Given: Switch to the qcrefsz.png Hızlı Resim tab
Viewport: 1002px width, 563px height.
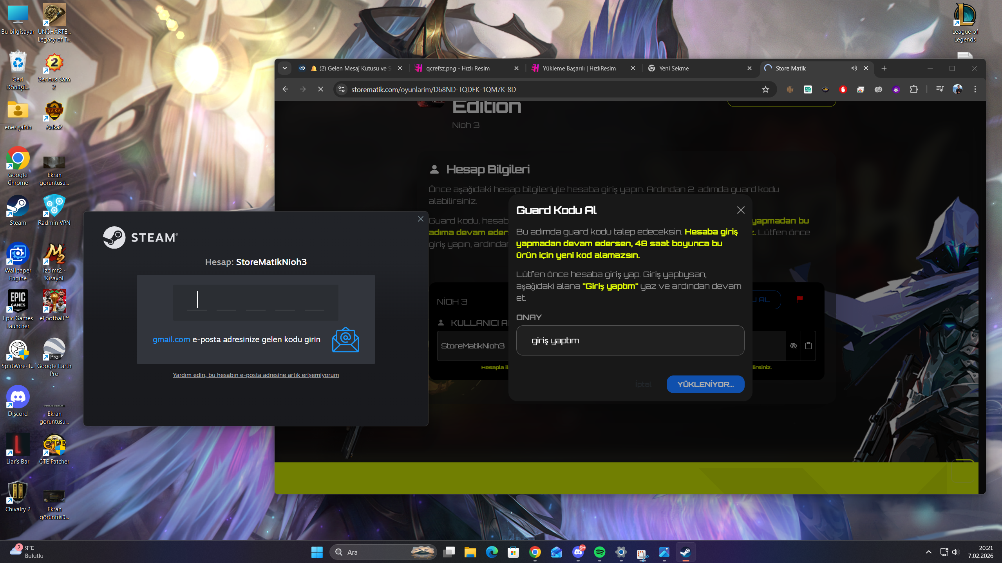Looking at the screenshot, I should [466, 68].
